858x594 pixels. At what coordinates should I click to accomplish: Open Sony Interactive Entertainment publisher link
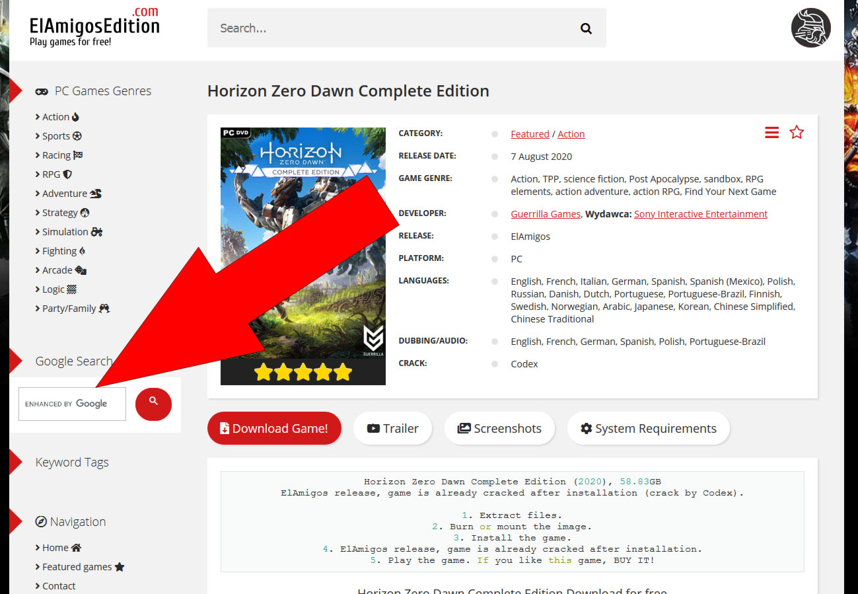tap(700, 214)
